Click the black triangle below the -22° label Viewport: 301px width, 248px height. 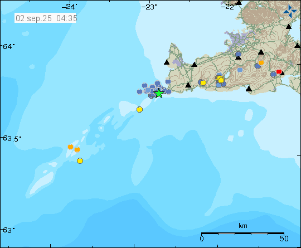(x=239, y=2)
